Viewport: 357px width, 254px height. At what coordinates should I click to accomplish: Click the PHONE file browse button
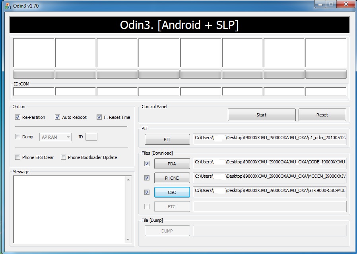point(172,178)
